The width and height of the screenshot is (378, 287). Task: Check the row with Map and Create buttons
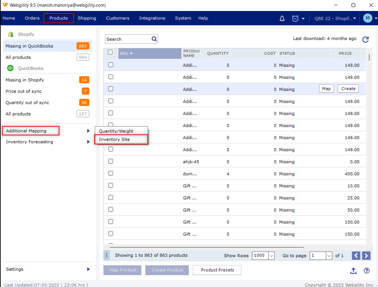point(111,89)
